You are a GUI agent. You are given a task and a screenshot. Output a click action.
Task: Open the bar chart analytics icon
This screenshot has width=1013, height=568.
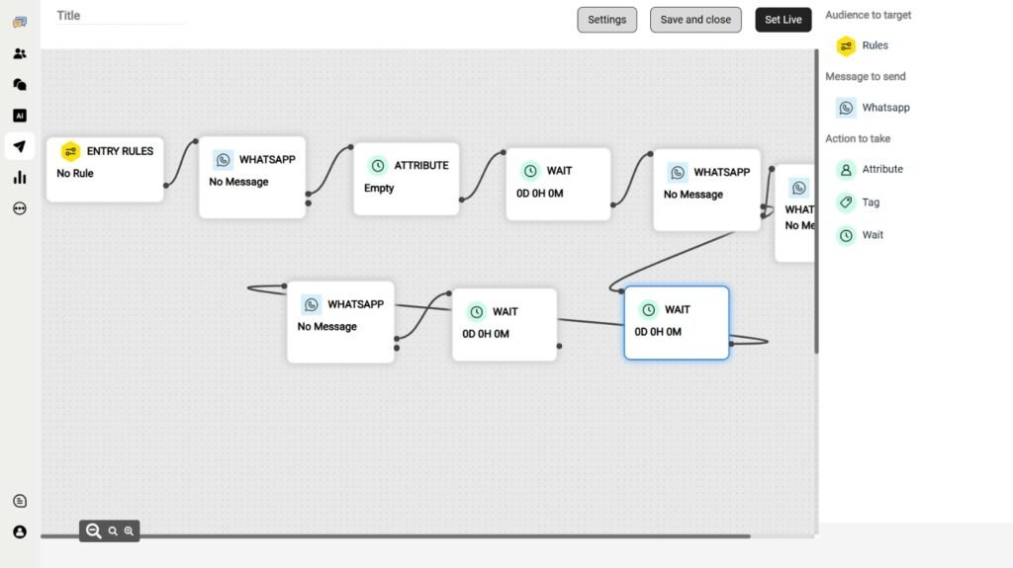tap(20, 178)
